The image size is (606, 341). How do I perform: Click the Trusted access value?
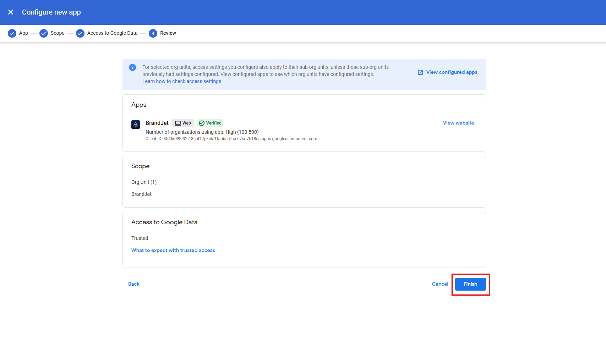[x=140, y=238]
